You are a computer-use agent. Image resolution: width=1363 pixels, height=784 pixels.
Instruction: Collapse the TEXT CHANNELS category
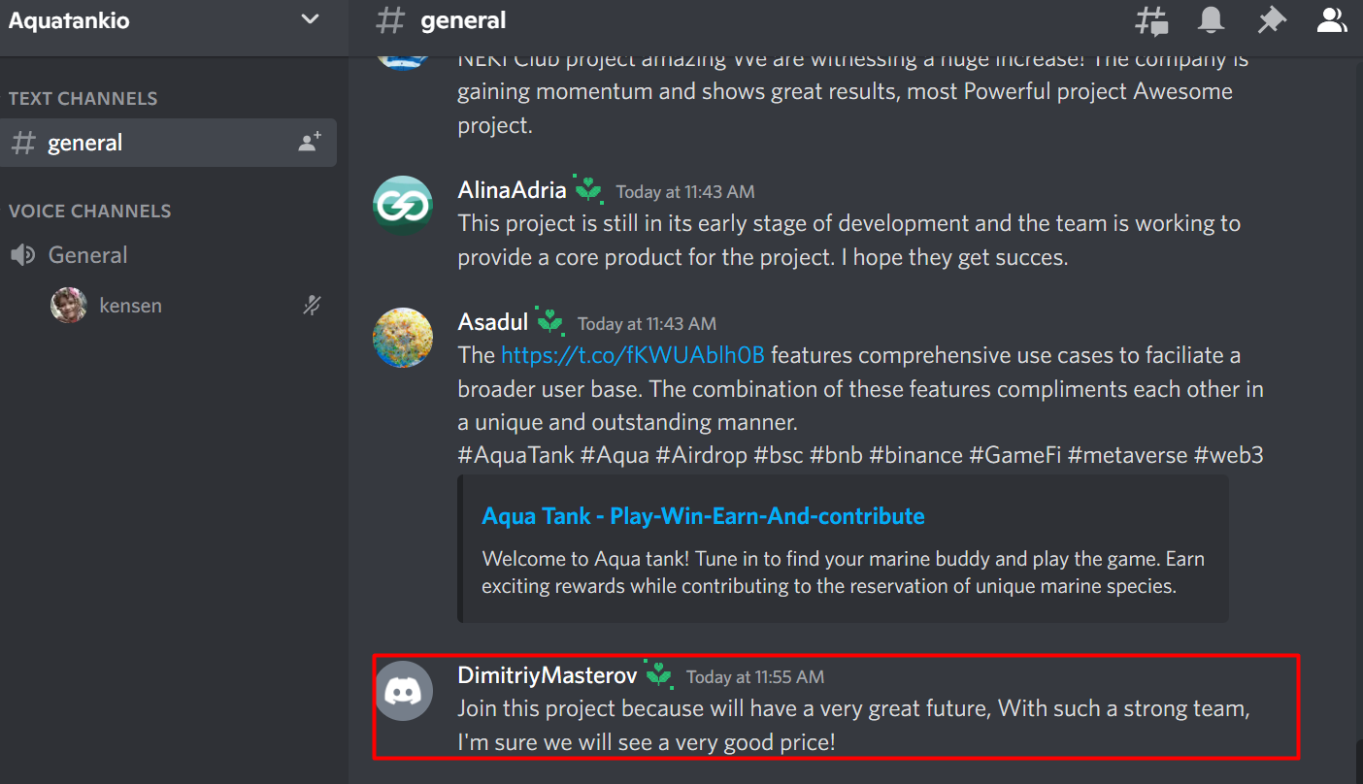[83, 99]
